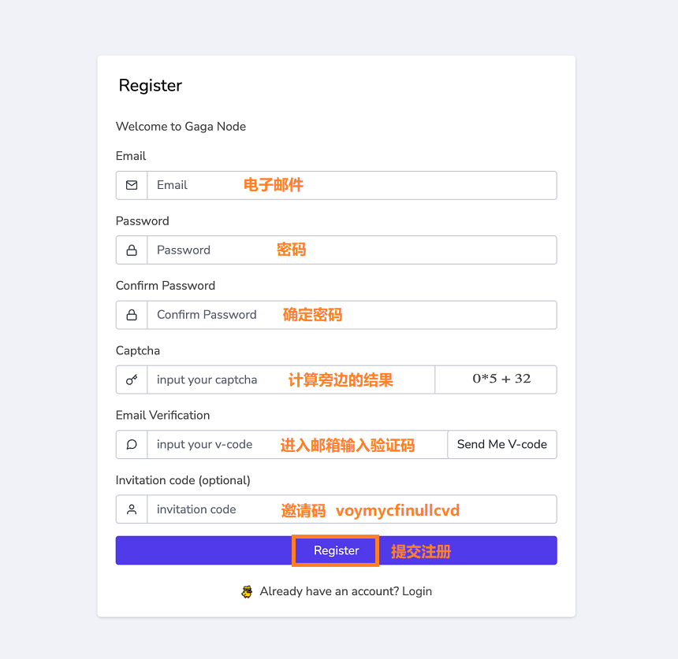678x659 pixels.
Task: Click the lock icon beside Password input
Action: tap(132, 250)
